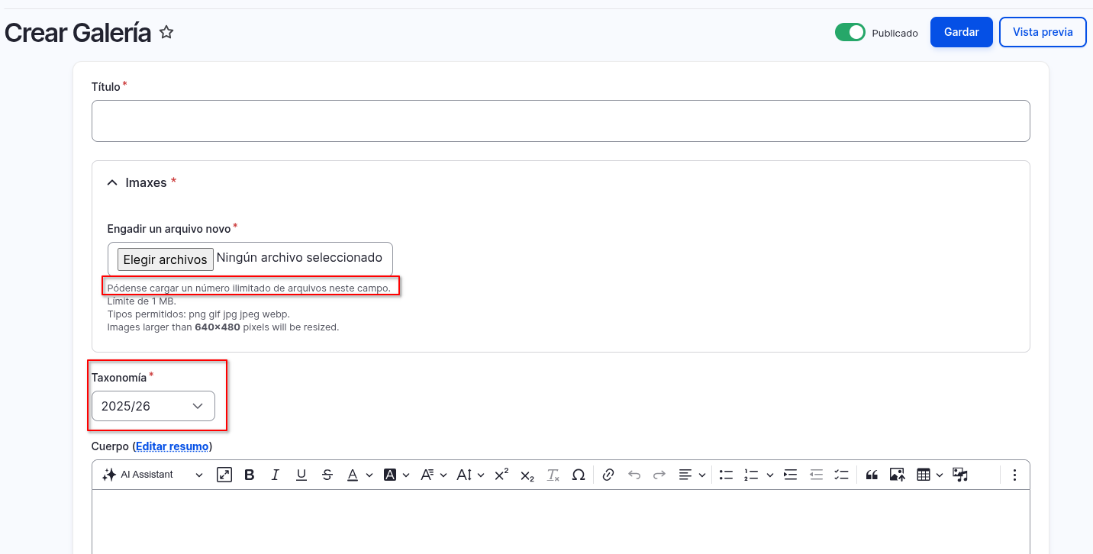This screenshot has width=1093, height=554.
Task: Open the font color picker
Action: 353,475
